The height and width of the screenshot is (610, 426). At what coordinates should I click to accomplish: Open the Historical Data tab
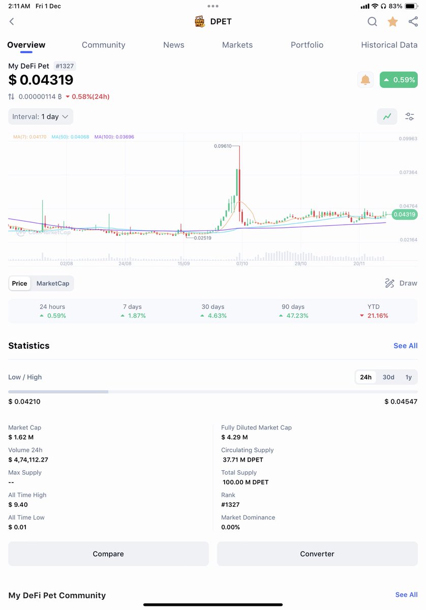pos(389,45)
